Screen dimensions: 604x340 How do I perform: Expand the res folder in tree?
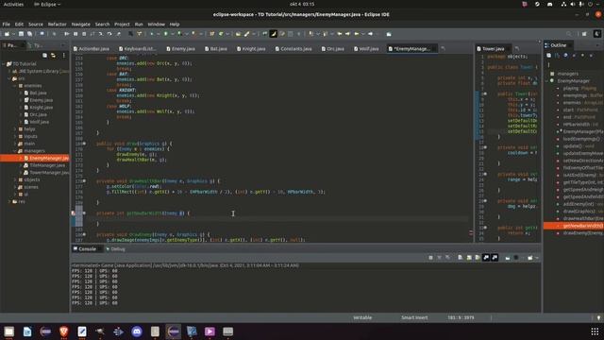pyautogui.click(x=9, y=201)
